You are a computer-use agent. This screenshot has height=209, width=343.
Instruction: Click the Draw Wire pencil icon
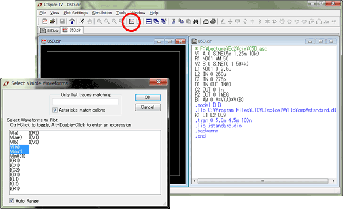pos(223,21)
